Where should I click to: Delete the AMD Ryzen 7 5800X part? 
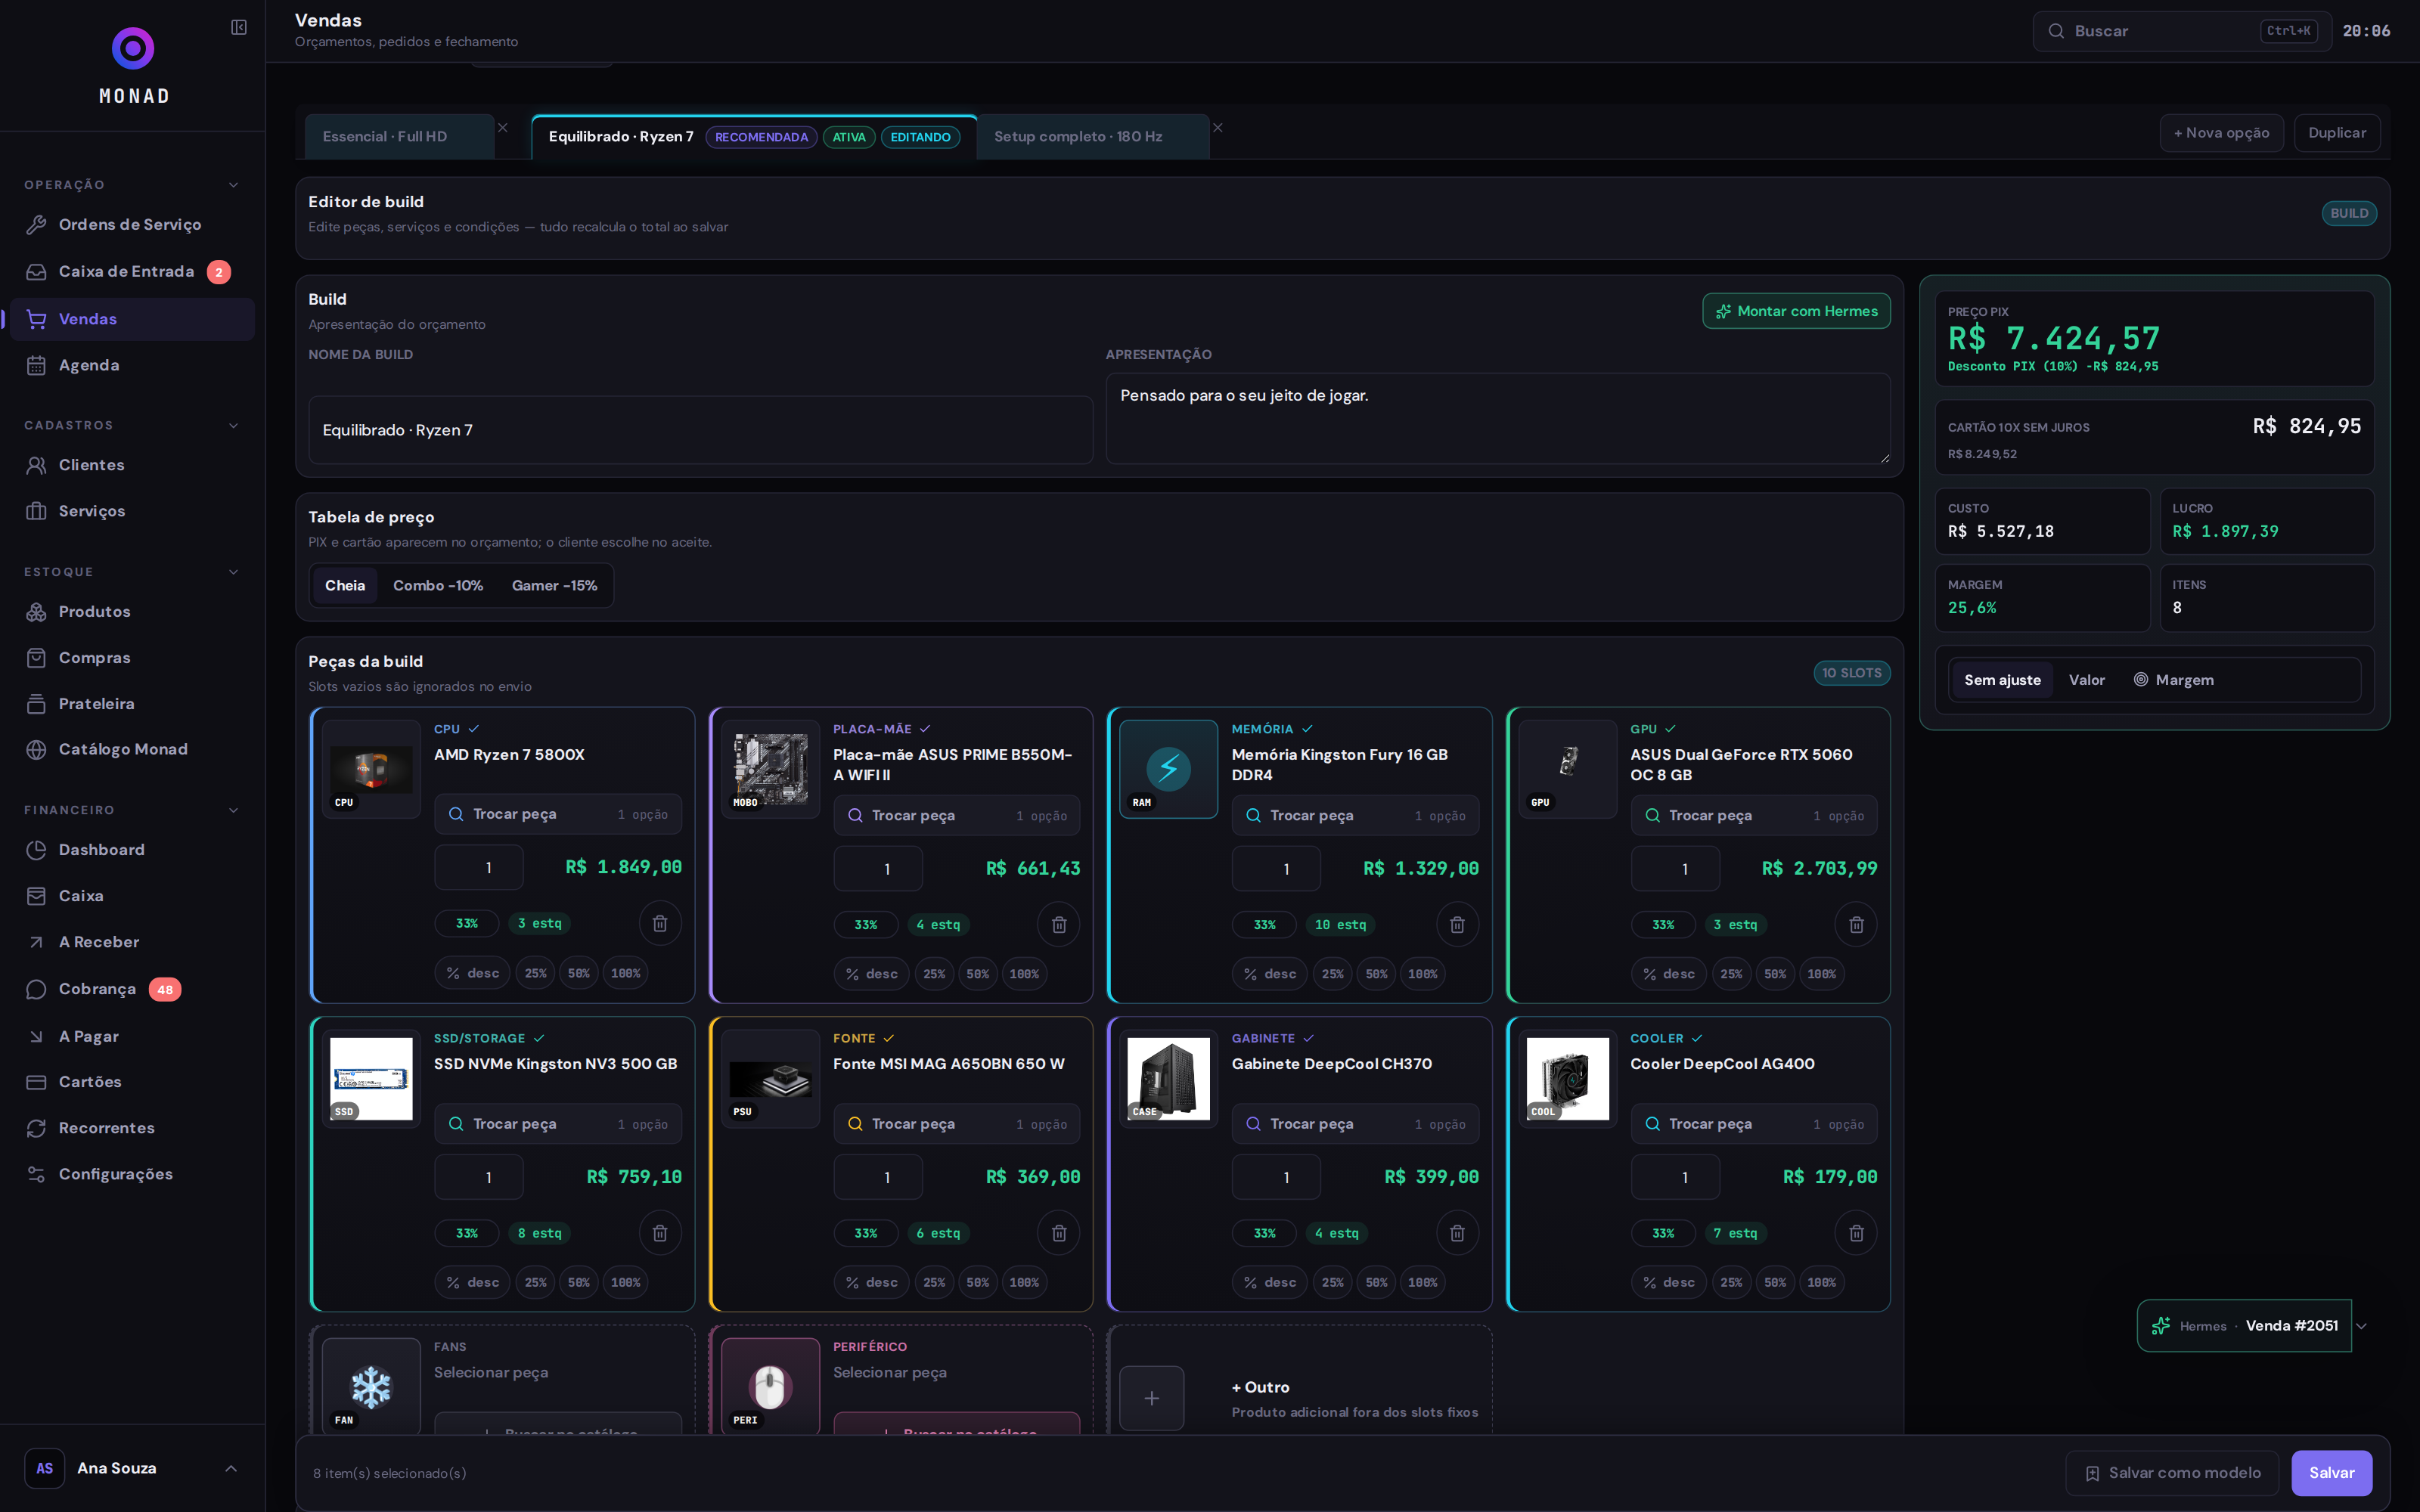point(660,923)
